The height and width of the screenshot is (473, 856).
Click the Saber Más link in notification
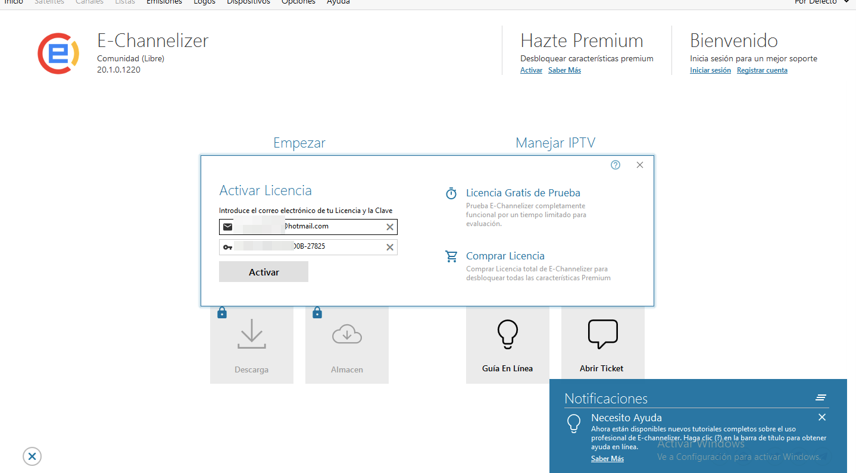point(607,459)
